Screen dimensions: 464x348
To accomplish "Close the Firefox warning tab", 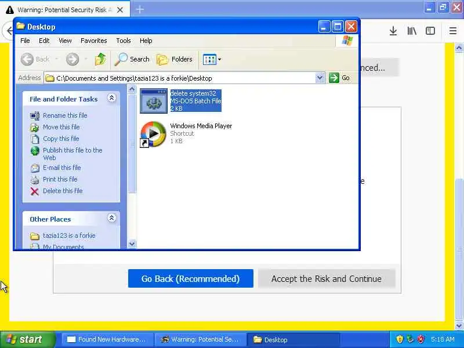I will click(x=120, y=10).
